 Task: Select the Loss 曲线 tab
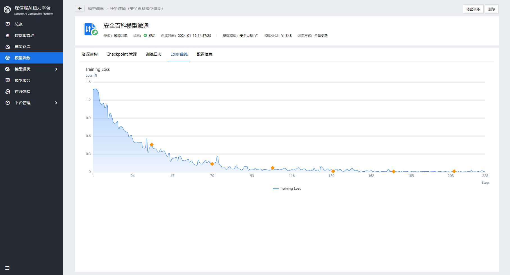click(x=179, y=54)
